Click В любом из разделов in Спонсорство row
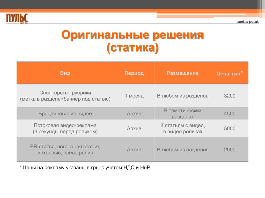Screen dimensions: 265x198 tap(183, 96)
